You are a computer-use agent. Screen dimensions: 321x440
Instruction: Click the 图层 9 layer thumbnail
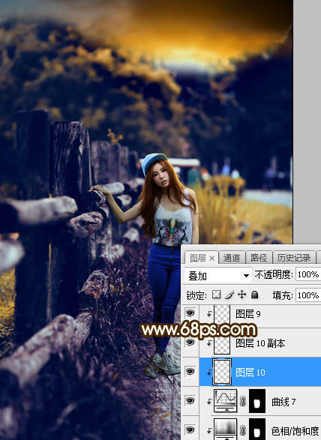[x=222, y=314]
